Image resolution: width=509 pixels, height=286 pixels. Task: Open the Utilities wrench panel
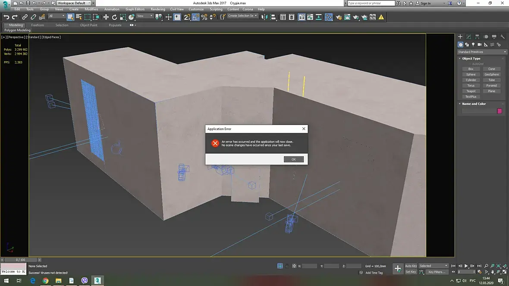point(503,37)
